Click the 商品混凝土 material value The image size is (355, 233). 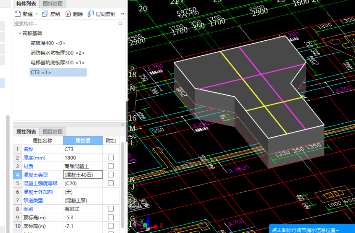click(x=83, y=166)
